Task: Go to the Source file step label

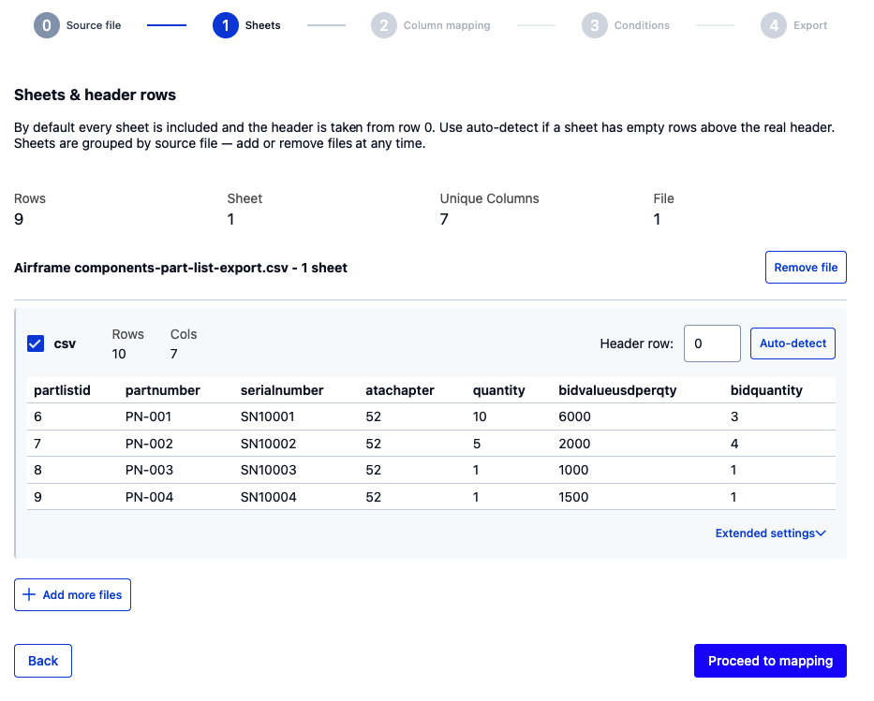Action: click(x=94, y=25)
